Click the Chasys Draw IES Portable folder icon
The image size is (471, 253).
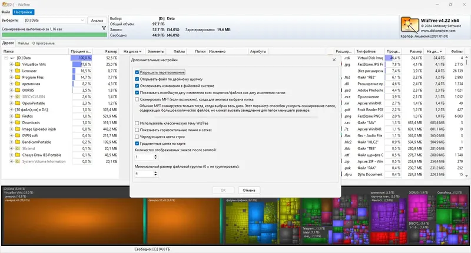[18, 155]
